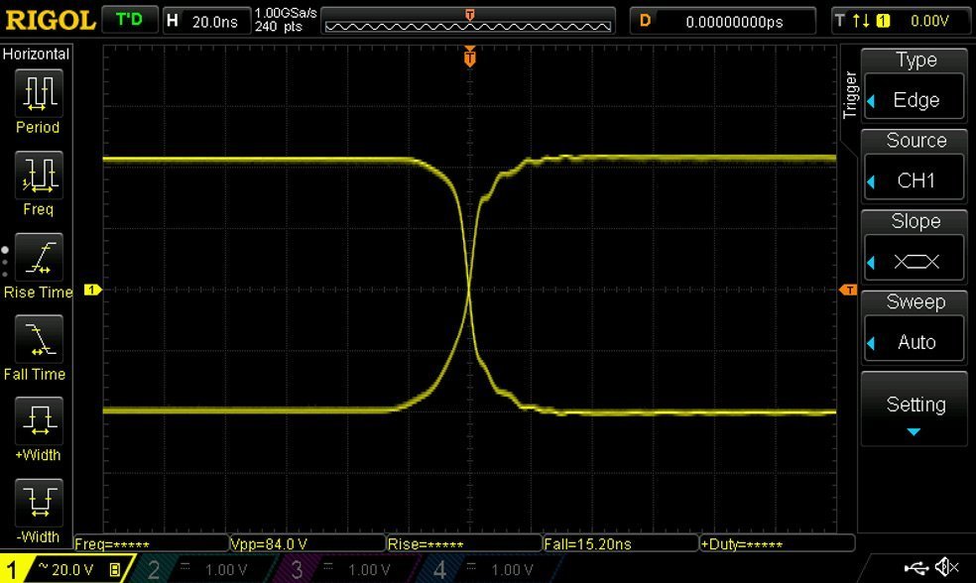
Task: Click the measurement menu page indicator dots
Action: pyautogui.click(x=5, y=262)
